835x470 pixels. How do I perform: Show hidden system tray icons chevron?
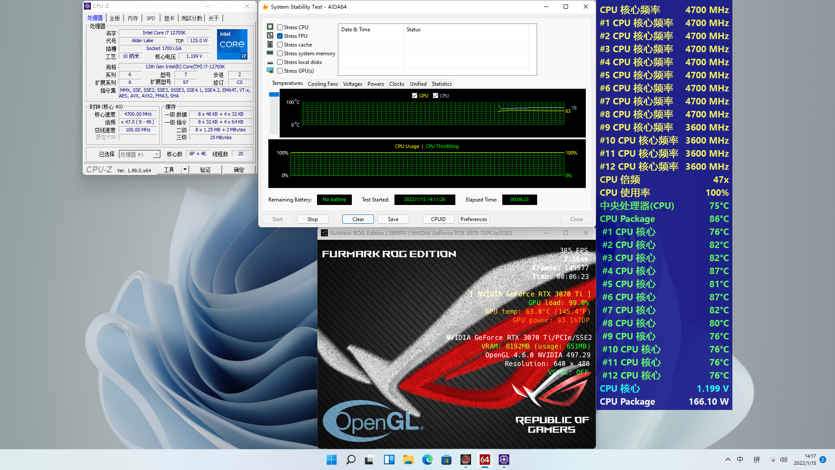click(x=728, y=460)
